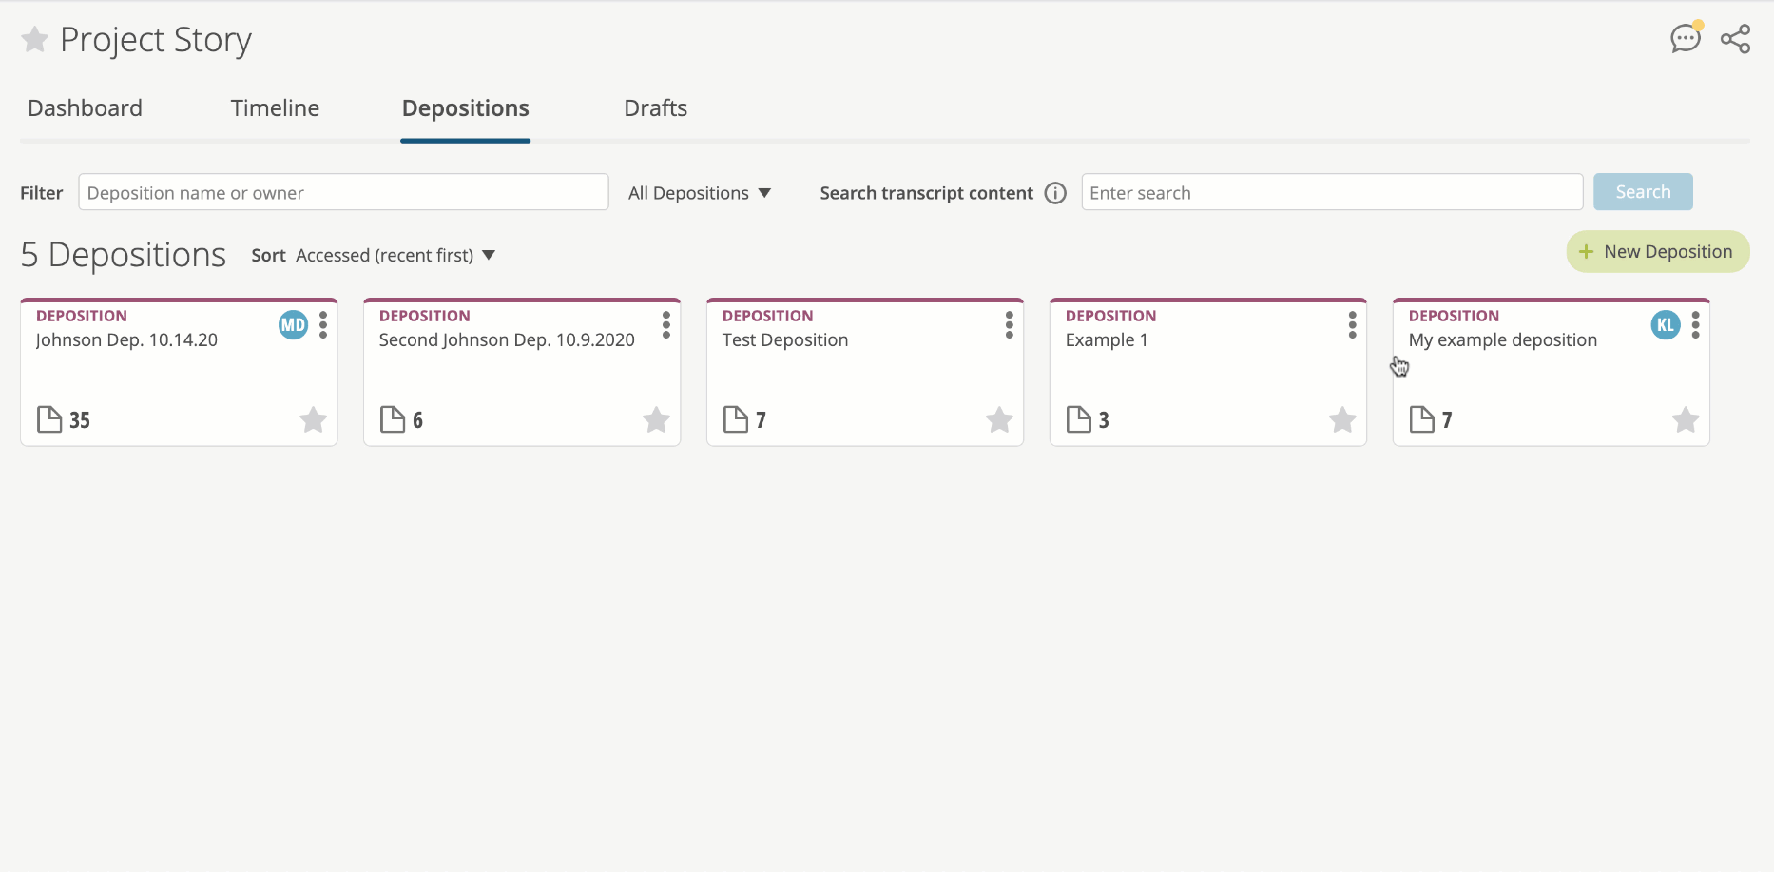Click the KL owner avatar
The height and width of the screenshot is (872, 1774).
(1666, 325)
